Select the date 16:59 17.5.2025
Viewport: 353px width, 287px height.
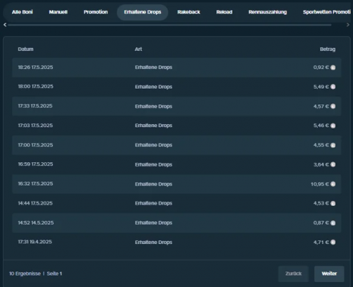pos(35,164)
